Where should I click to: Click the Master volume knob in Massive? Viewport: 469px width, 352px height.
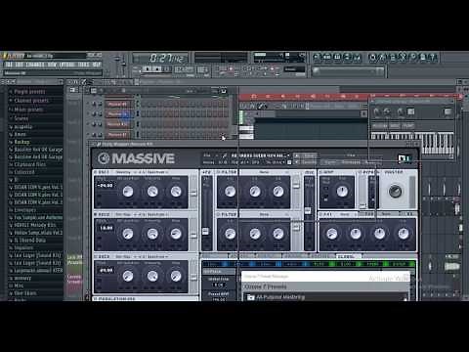tap(395, 192)
